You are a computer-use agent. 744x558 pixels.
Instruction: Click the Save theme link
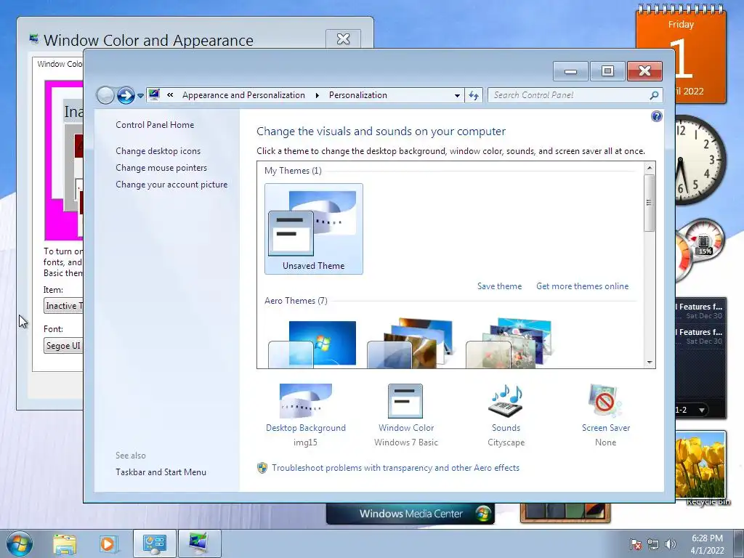pos(499,286)
